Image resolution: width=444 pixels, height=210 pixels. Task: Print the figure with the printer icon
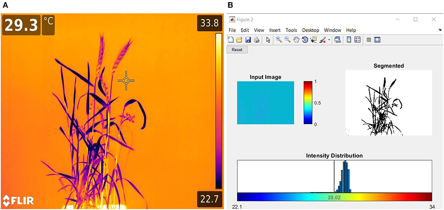pos(257,40)
